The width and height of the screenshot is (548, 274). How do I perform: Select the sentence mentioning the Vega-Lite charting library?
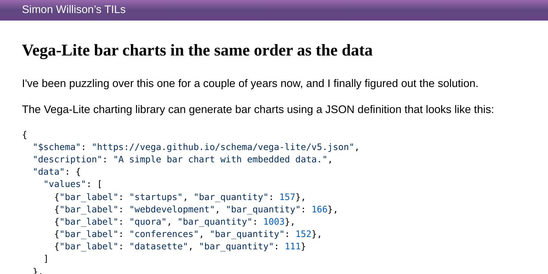coord(258,109)
